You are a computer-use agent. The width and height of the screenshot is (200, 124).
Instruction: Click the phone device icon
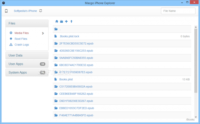tap(6, 11)
